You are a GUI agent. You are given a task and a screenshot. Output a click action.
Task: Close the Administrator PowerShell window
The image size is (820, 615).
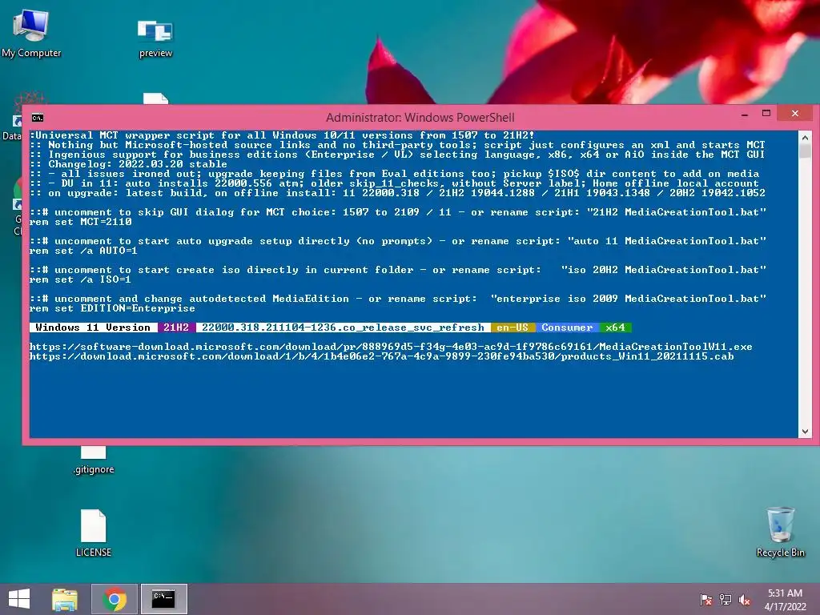pos(795,114)
